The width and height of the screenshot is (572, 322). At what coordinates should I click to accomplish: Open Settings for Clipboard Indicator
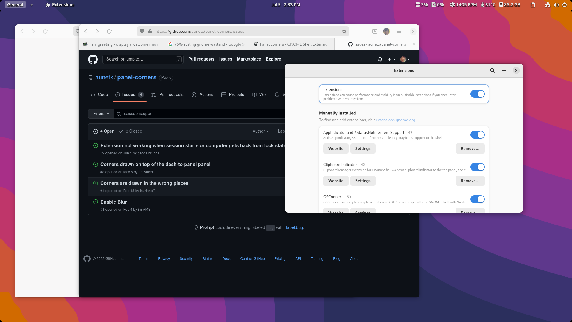click(363, 181)
